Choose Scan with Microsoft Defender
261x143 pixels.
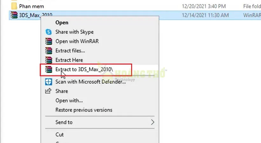[x=90, y=82]
